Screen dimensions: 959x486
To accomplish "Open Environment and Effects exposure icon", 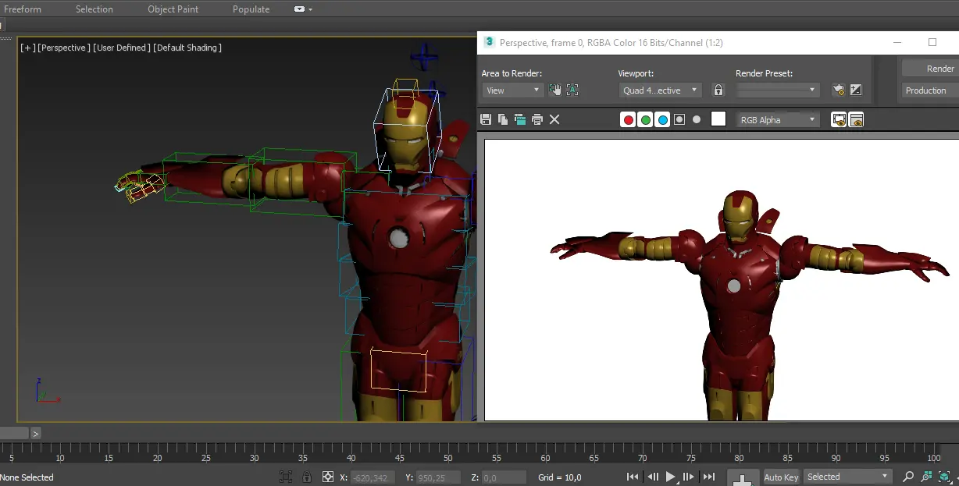I will 856,90.
